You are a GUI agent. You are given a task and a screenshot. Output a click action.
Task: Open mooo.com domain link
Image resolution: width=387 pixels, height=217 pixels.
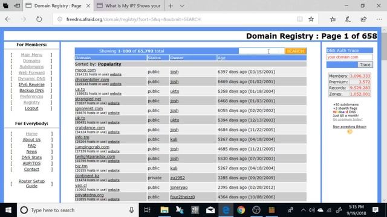pos(85,70)
